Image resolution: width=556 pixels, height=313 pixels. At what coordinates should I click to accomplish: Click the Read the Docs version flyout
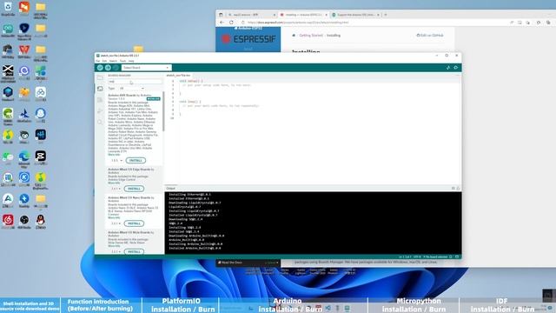[x=248, y=263]
